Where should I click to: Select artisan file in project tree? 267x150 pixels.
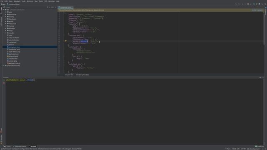(x=12, y=45)
